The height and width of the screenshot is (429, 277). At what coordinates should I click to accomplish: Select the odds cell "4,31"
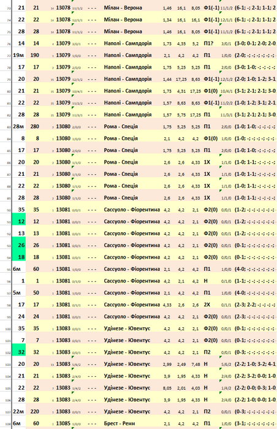click(x=181, y=91)
